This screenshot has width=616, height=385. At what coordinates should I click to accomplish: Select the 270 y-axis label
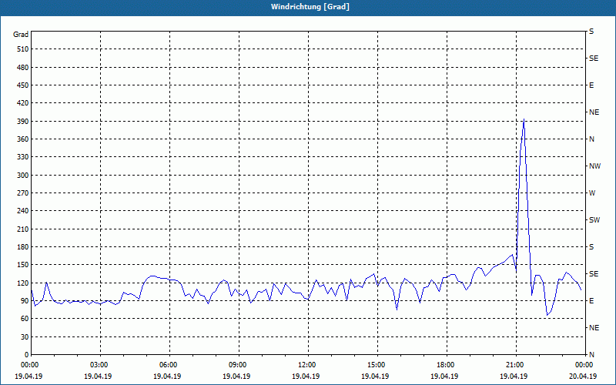pyautogui.click(x=23, y=193)
